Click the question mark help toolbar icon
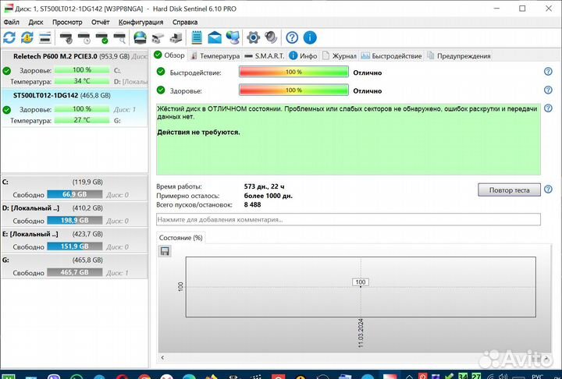The height and width of the screenshot is (379, 562). (x=292, y=37)
